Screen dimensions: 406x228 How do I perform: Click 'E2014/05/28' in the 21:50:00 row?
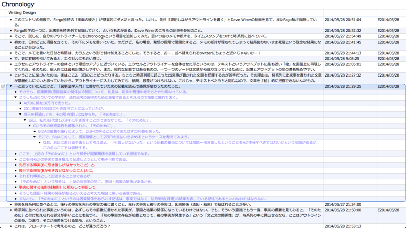(x=388, y=210)
